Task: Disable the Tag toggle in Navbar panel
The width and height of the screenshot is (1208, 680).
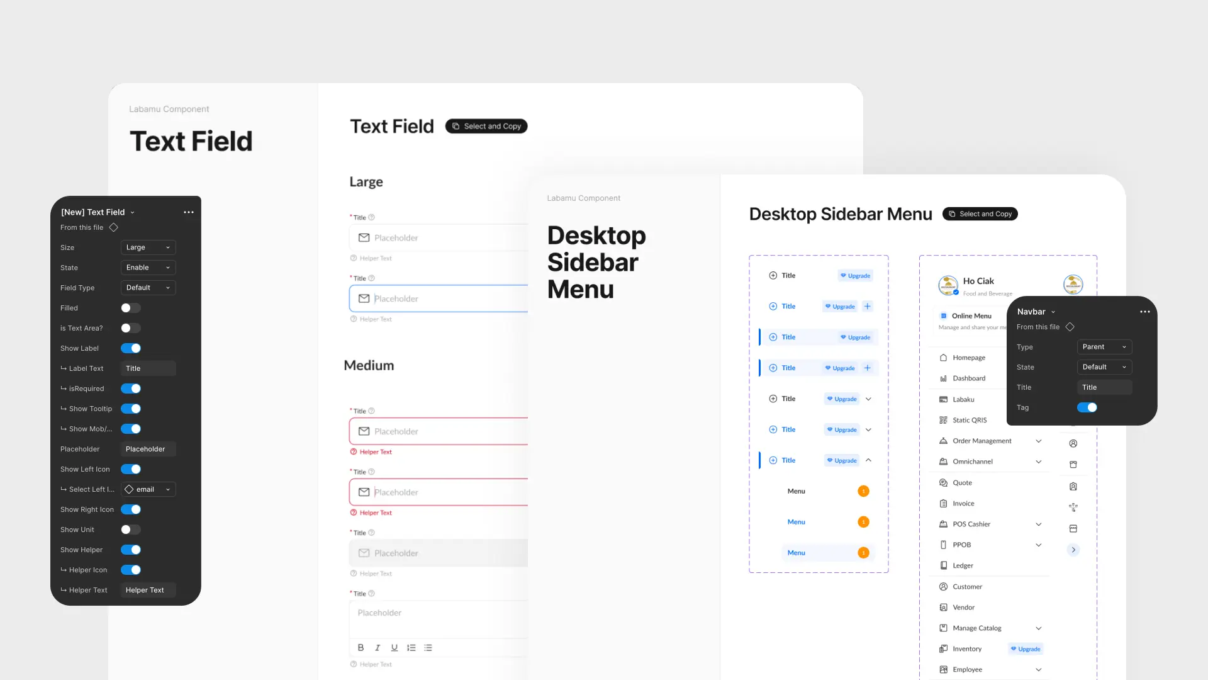Action: pyautogui.click(x=1087, y=407)
